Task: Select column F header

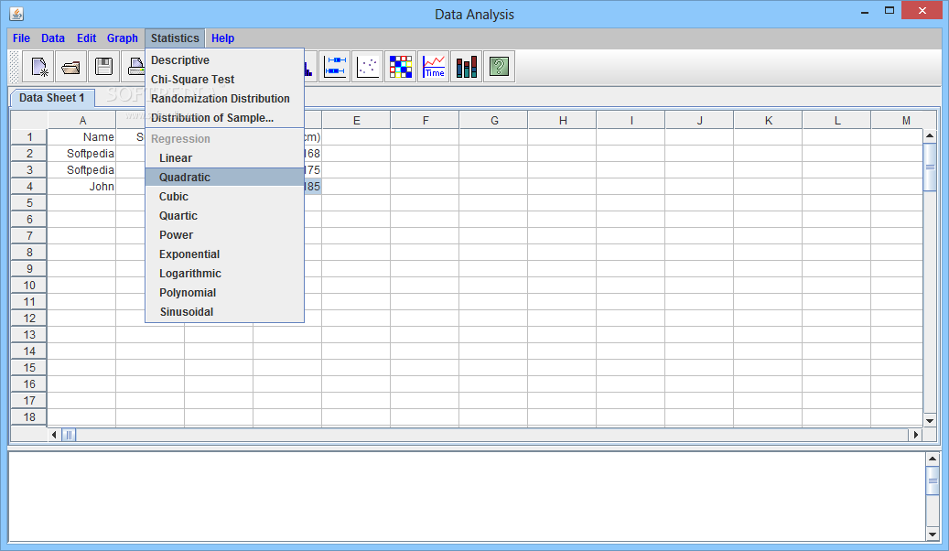Action: pos(425,121)
